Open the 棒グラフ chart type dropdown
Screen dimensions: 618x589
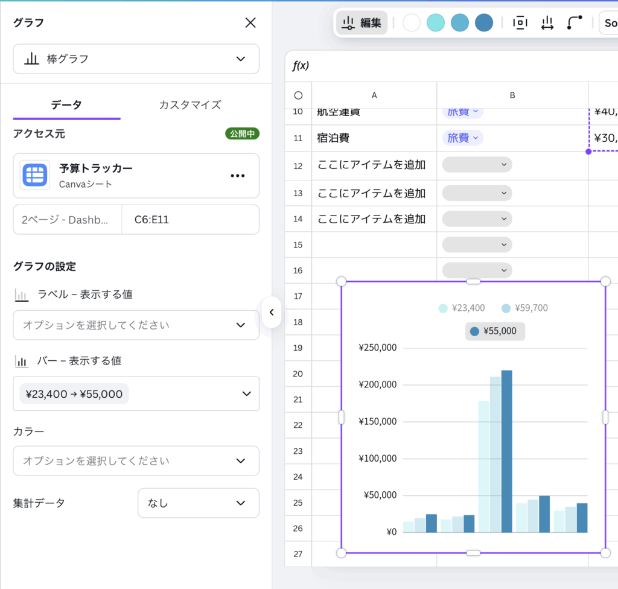136,59
